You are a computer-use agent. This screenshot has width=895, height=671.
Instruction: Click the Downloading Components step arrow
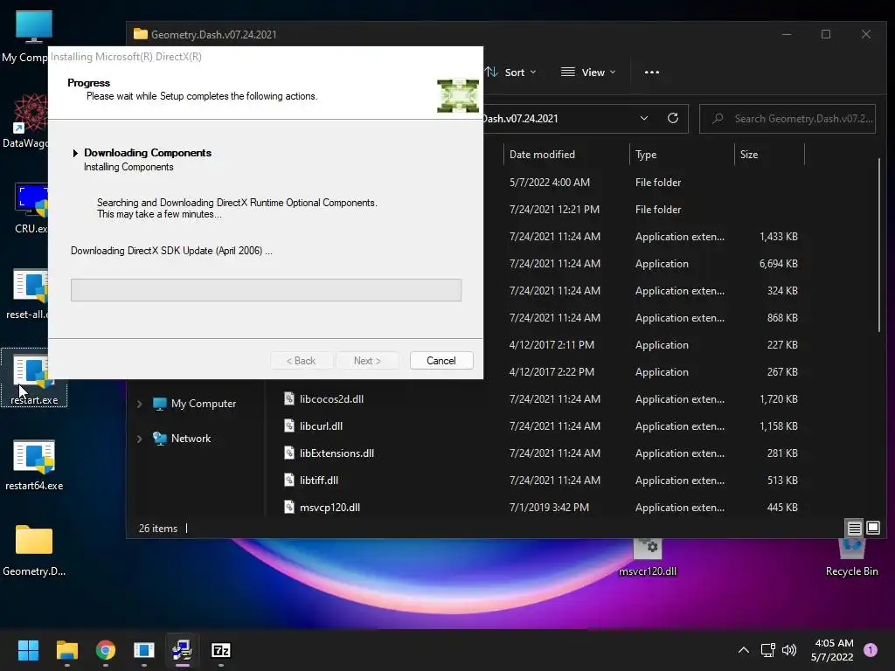[x=75, y=153]
